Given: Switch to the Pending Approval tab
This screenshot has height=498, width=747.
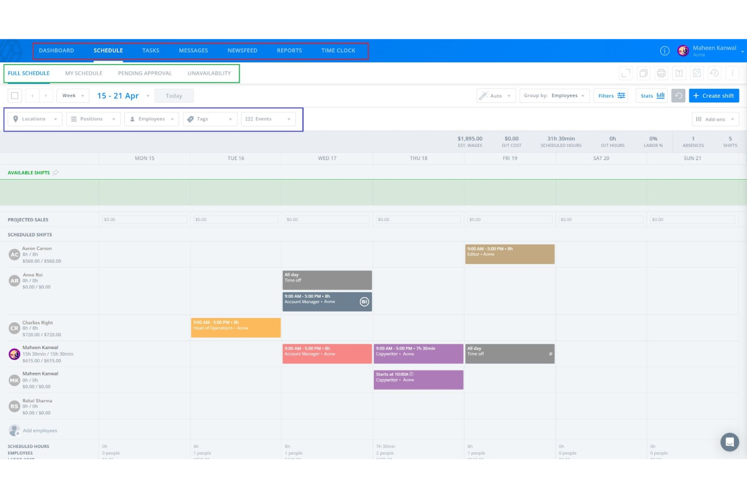Looking at the screenshot, I should (145, 73).
